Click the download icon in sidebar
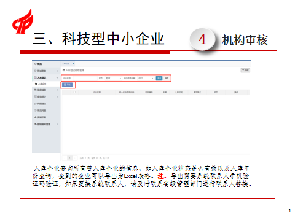The width and height of the screenshot is (295, 221). pyautogui.click(x=35, y=117)
